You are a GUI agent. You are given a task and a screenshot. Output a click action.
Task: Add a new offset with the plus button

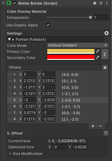[x=93, y=126]
